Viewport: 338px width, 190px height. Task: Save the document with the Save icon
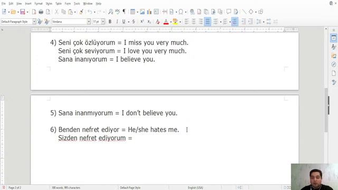pyautogui.click(x=23, y=12)
